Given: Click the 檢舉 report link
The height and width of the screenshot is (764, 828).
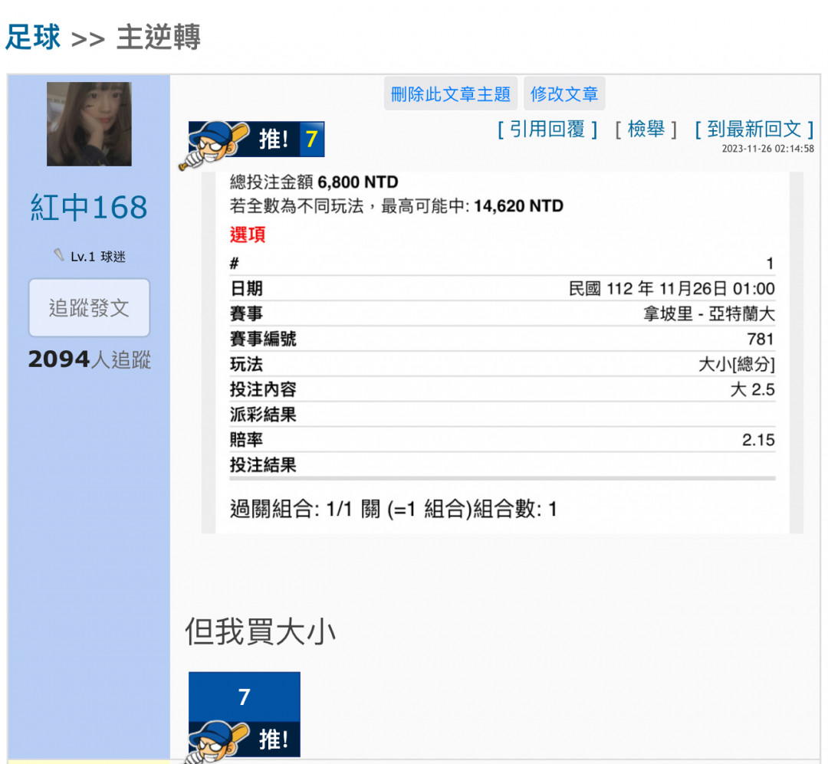Looking at the screenshot, I should pyautogui.click(x=646, y=129).
